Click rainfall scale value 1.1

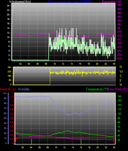pyautogui.click(x=12, y=96)
